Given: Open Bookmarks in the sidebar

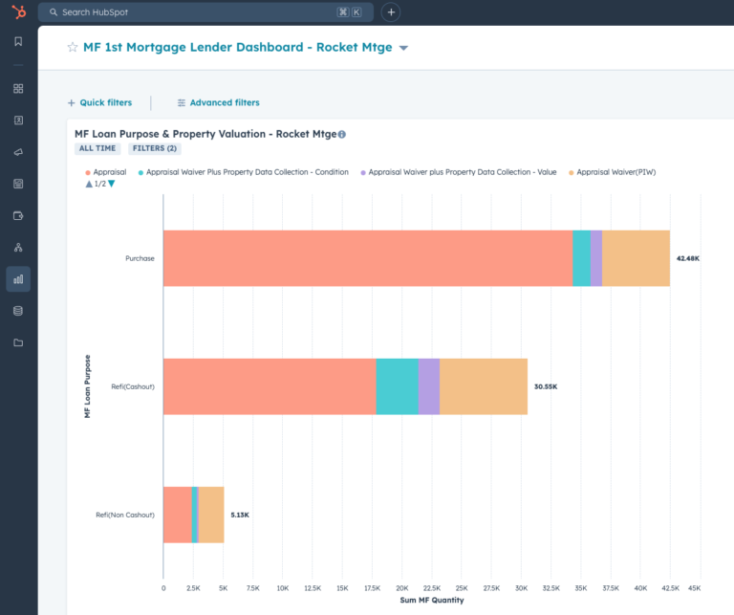Looking at the screenshot, I should [18, 42].
